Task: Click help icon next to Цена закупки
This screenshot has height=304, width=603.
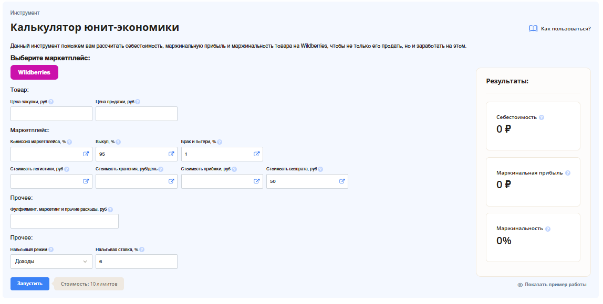Action: point(51,102)
